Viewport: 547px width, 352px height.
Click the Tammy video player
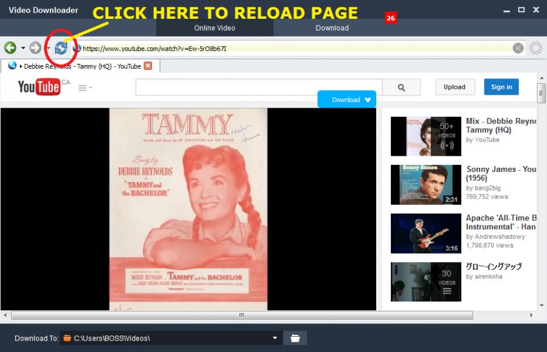pos(188,209)
